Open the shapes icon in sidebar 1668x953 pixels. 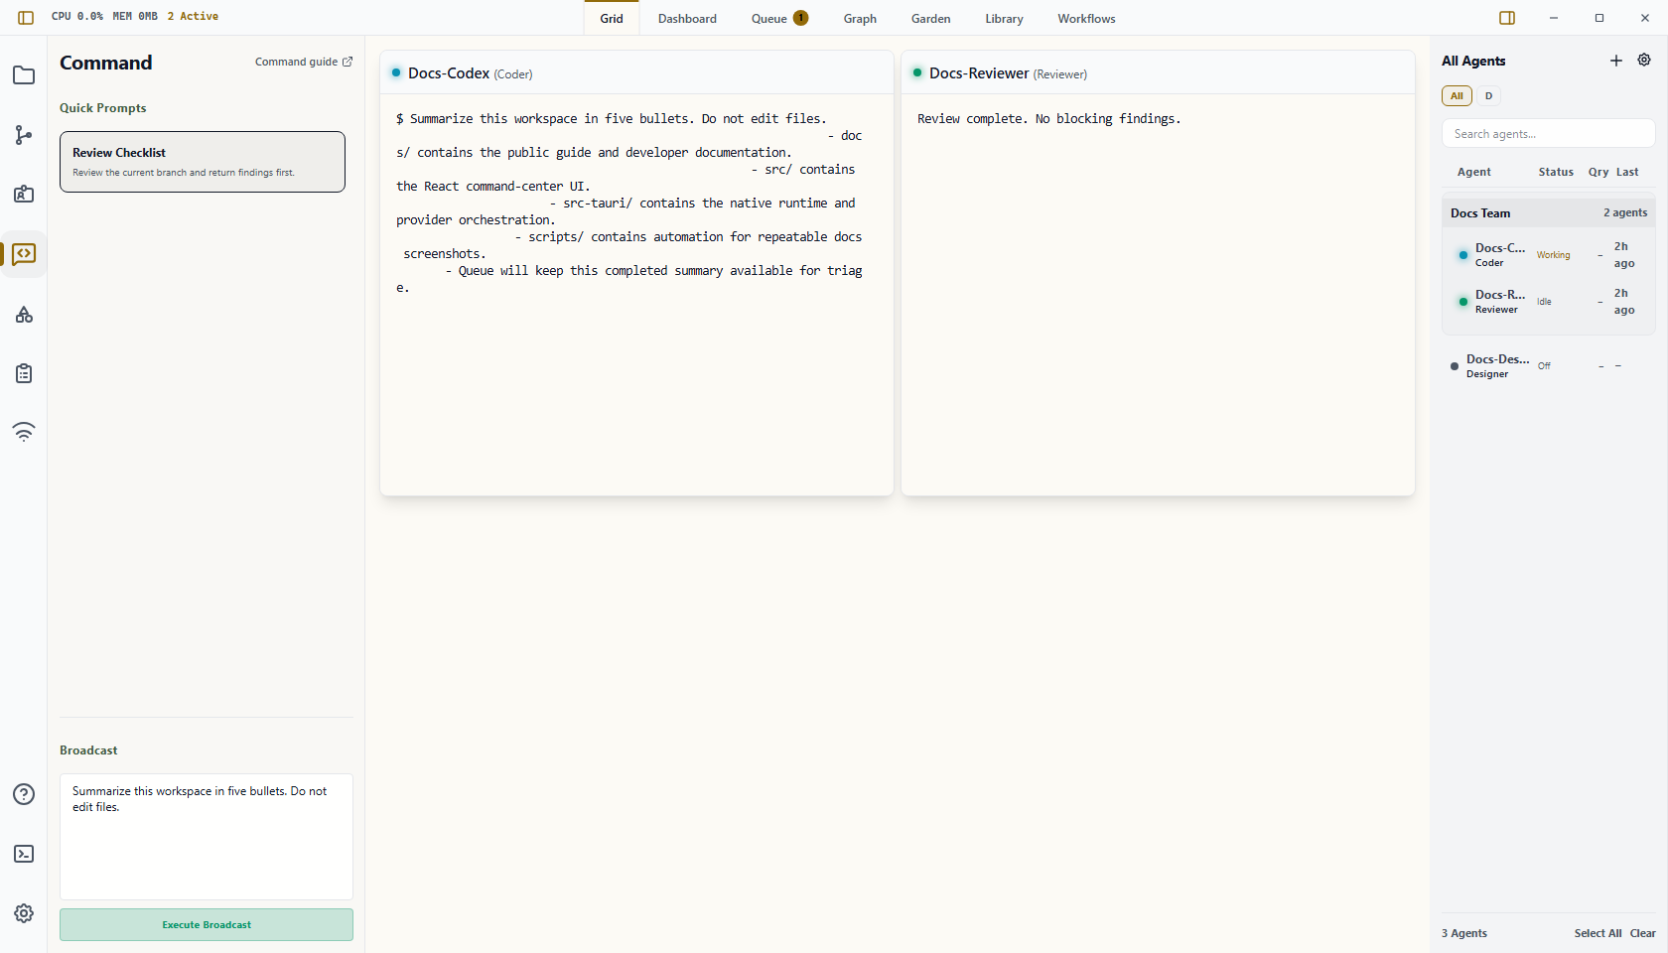coord(24,314)
